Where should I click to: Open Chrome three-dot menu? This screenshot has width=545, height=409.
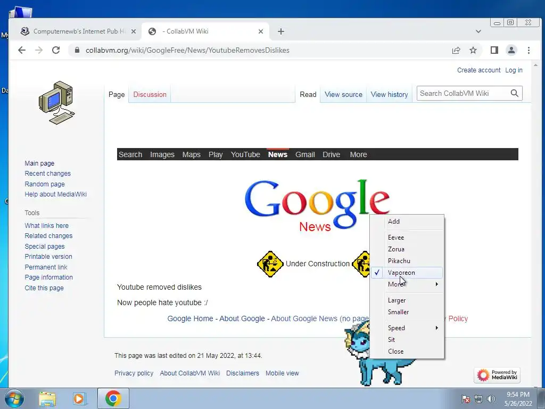(x=529, y=50)
